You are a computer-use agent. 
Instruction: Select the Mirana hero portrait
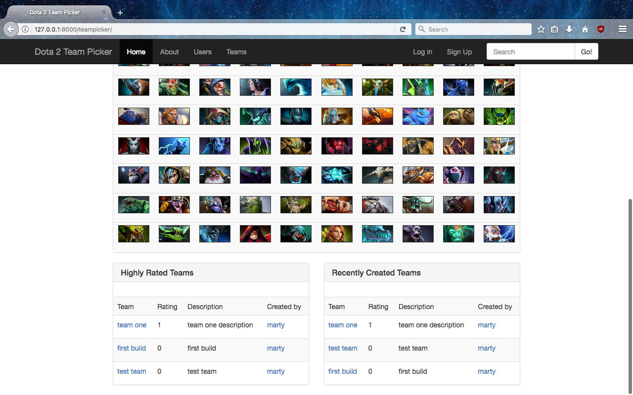[x=255, y=87]
